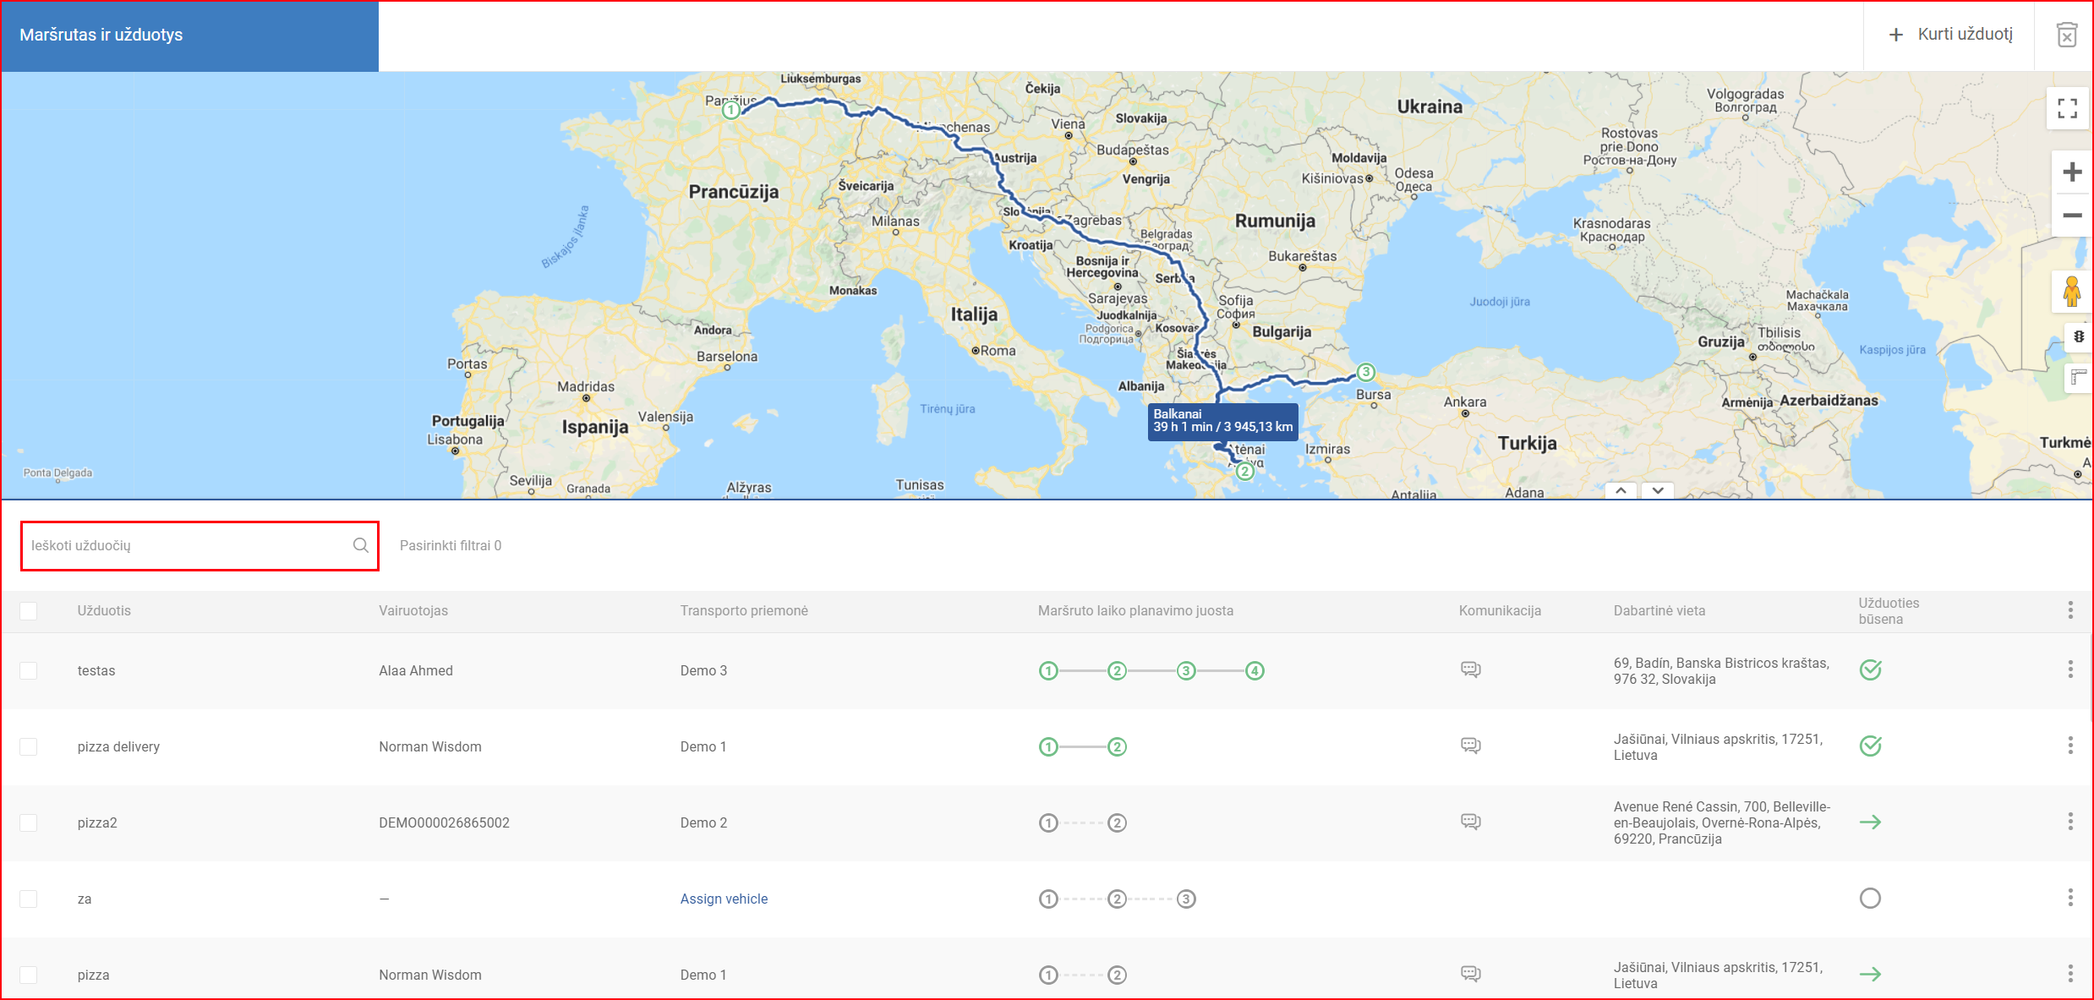Click in-progress arrow status for pizza2
Image resolution: width=2094 pixels, height=1000 pixels.
[x=1871, y=822]
